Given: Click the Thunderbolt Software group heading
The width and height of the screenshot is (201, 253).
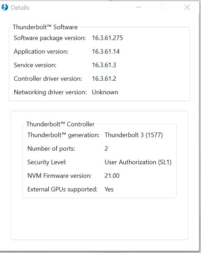Looking at the screenshot, I should [45, 27].
